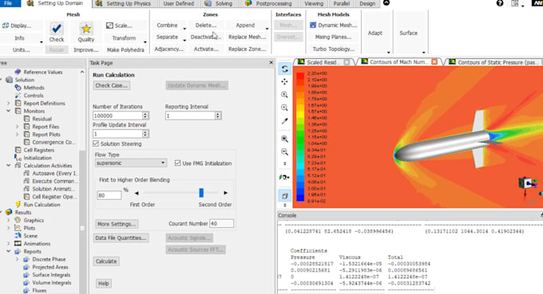The height and width of the screenshot is (294, 543).
Task: Close the Contours of Mach Number tab
Action: 434,62
